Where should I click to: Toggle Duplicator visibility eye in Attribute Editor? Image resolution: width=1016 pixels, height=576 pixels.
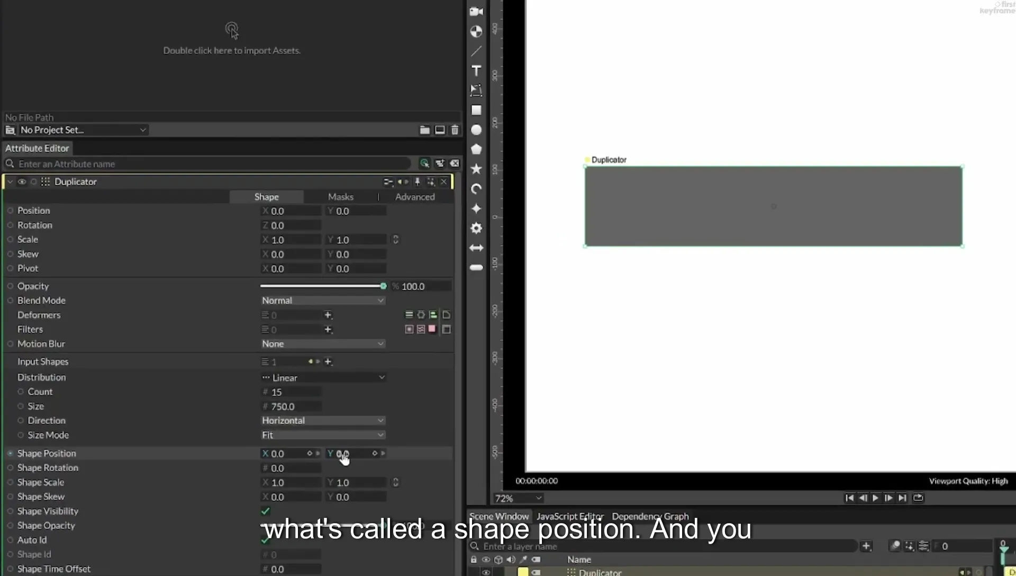(x=22, y=182)
